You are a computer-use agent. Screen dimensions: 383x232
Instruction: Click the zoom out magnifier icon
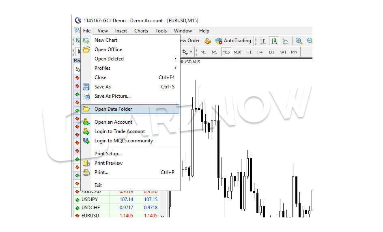tap(310, 41)
